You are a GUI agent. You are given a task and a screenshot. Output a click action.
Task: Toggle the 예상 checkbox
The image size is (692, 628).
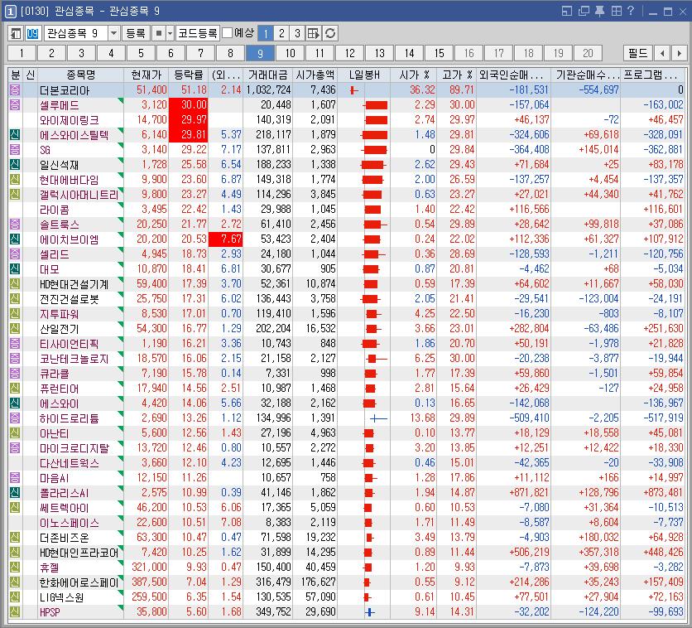228,33
